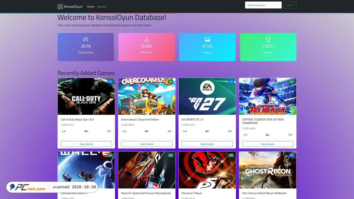Click trophy count icon on Overcooked 2 card

(169, 131)
